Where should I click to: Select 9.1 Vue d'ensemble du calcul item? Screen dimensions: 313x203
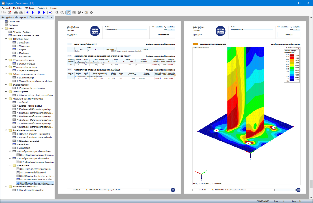30,190
